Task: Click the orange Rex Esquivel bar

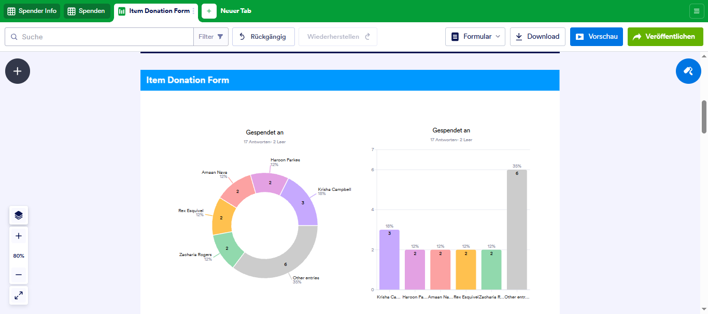Action: 466,270
